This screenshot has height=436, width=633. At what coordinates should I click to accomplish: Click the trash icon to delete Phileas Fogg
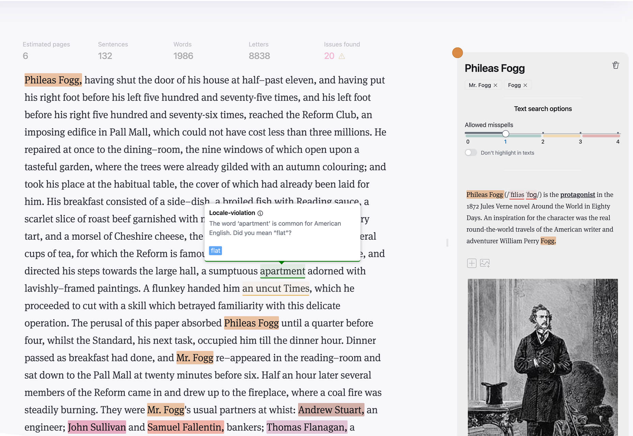pos(615,65)
